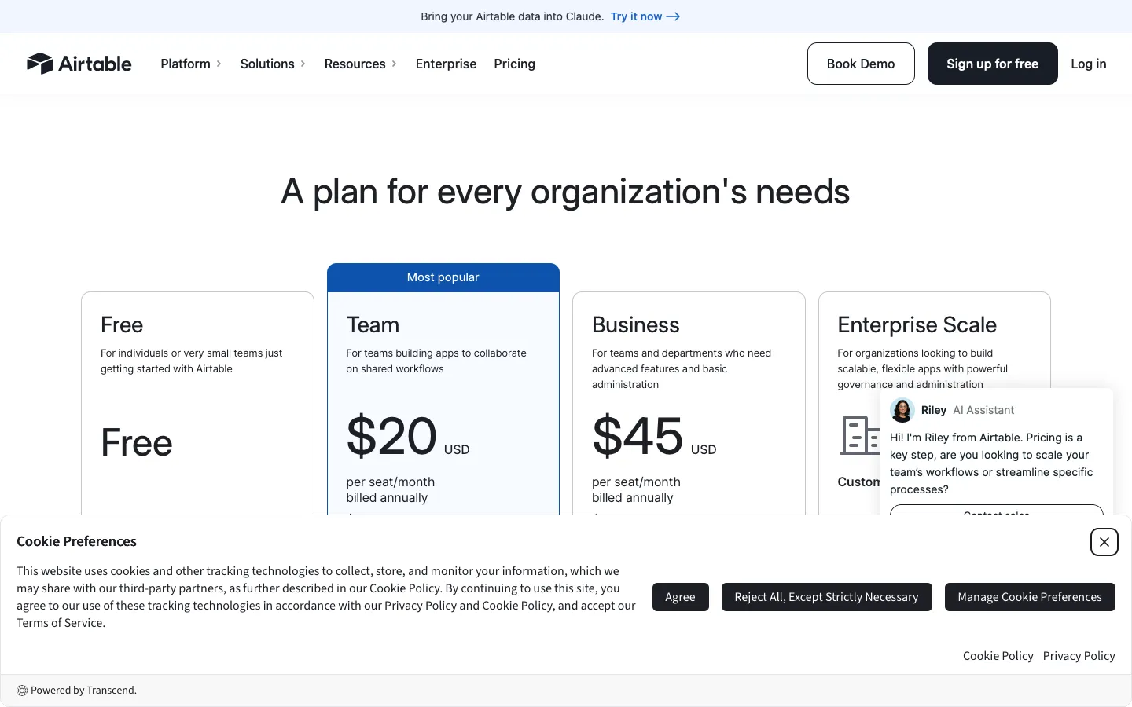This screenshot has height=707, width=1132.
Task: Click the $45 Business price
Action: point(638,436)
